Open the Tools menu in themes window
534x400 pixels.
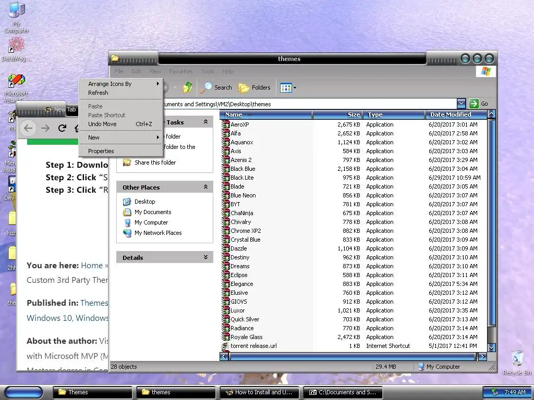[x=207, y=71]
